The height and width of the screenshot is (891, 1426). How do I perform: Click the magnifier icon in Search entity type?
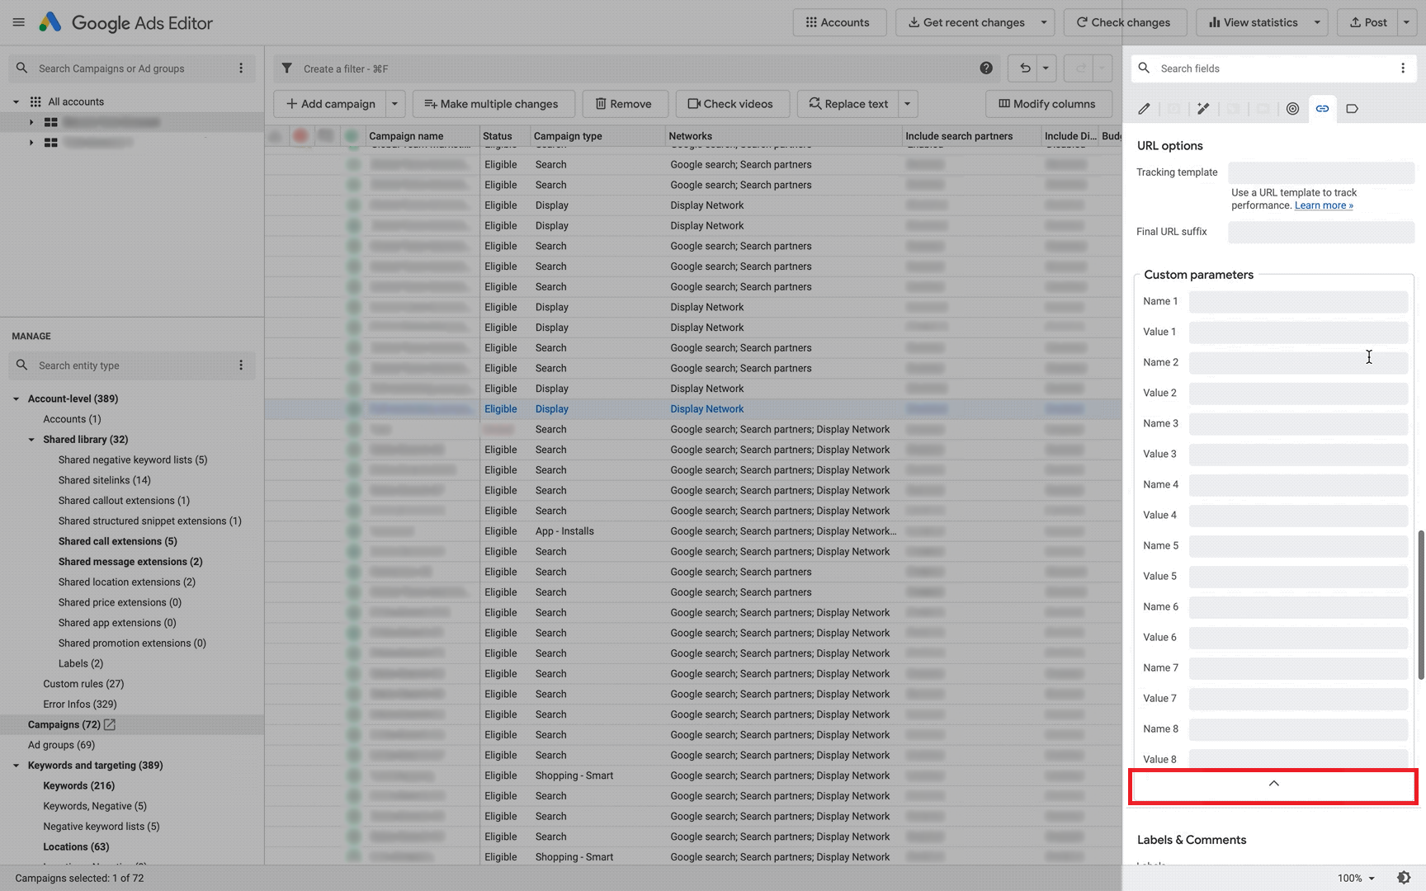(x=21, y=365)
